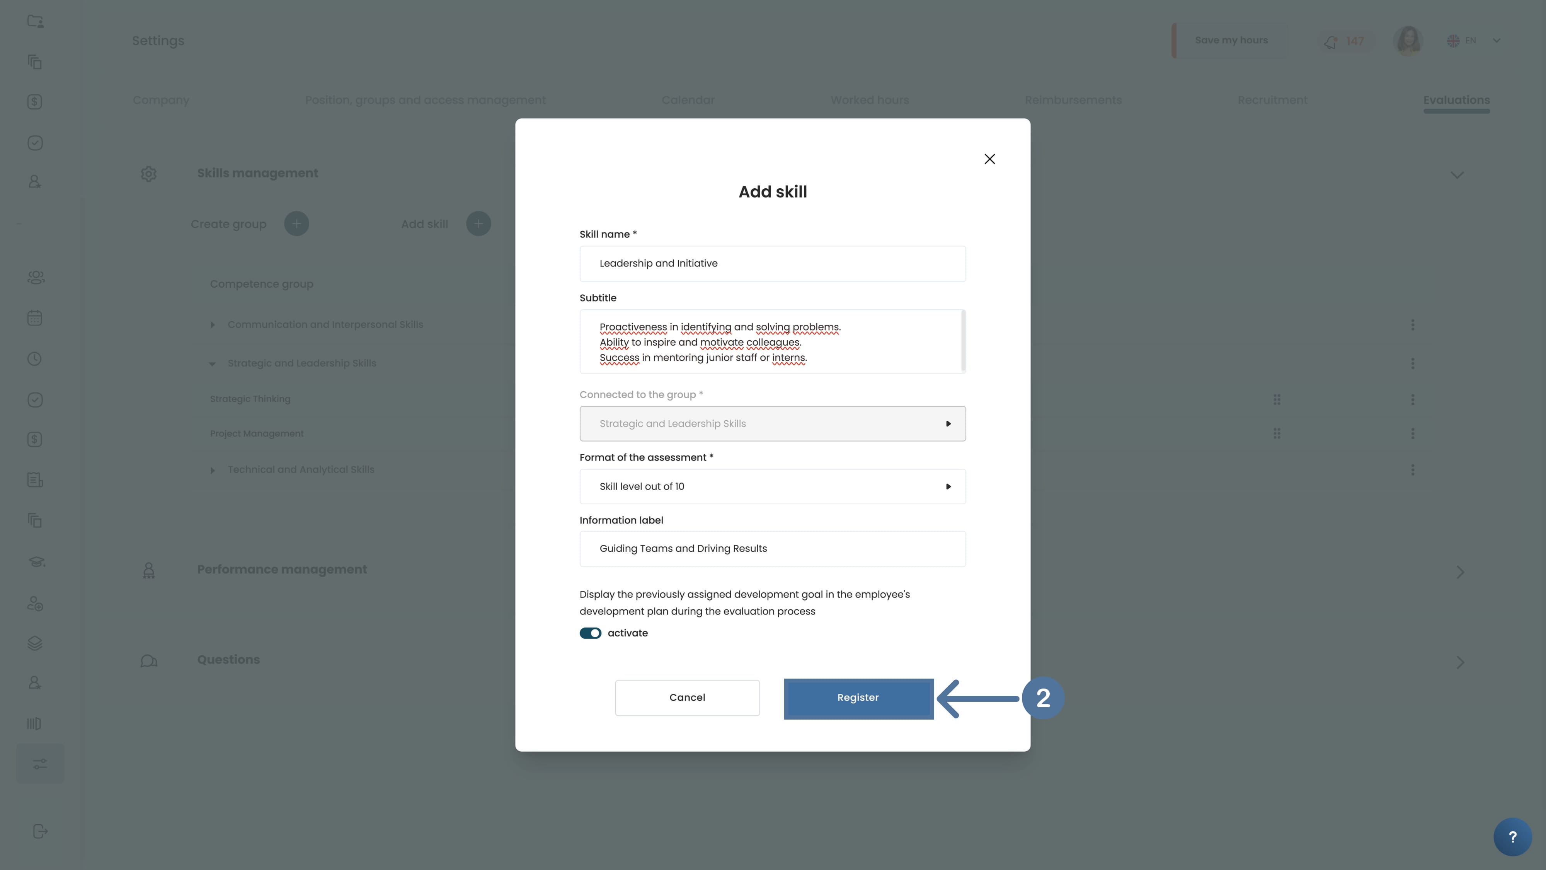Open the Reimbursements tab

click(x=1073, y=100)
